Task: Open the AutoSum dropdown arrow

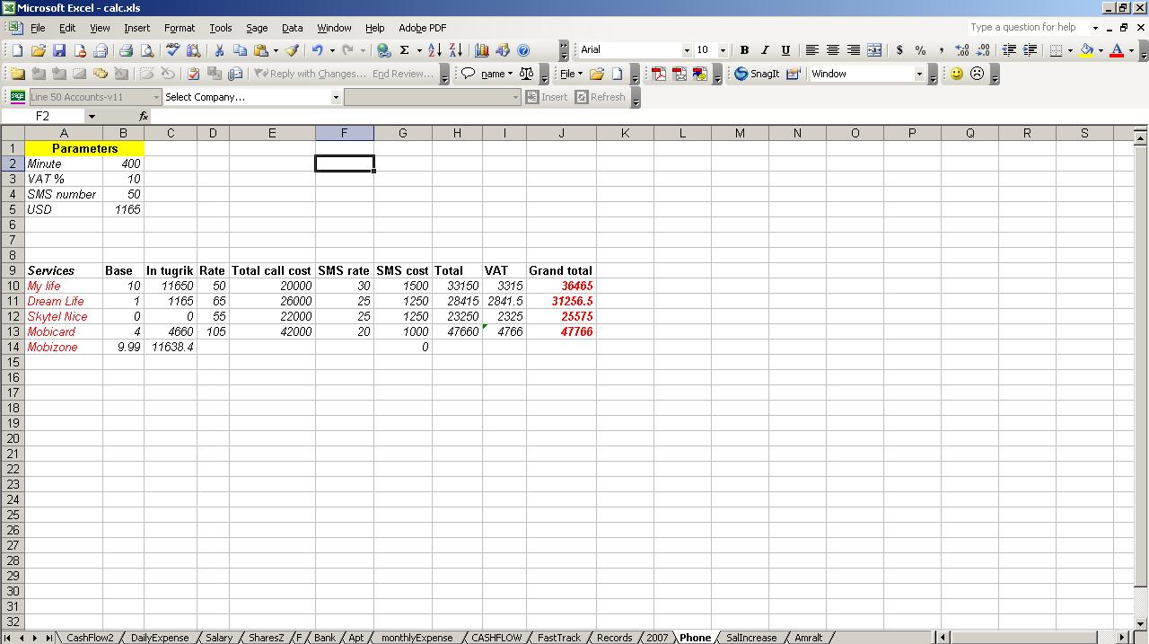Action: 419,50
